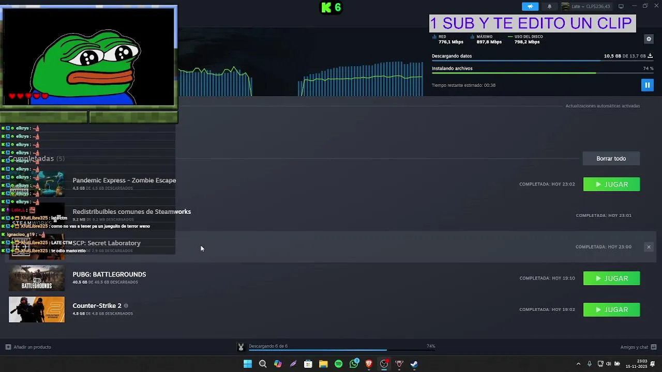Open the red-white shield app beside Steam
Image resolution: width=662 pixels, height=372 pixels.
click(399, 364)
